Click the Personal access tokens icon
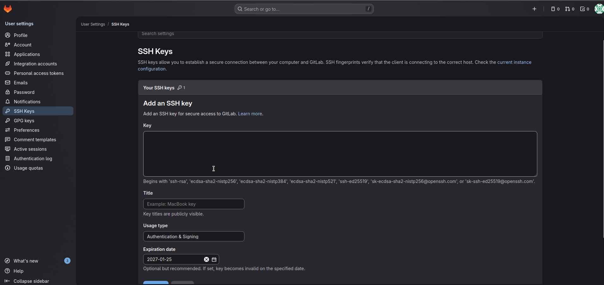The height and width of the screenshot is (285, 604). click(x=8, y=73)
